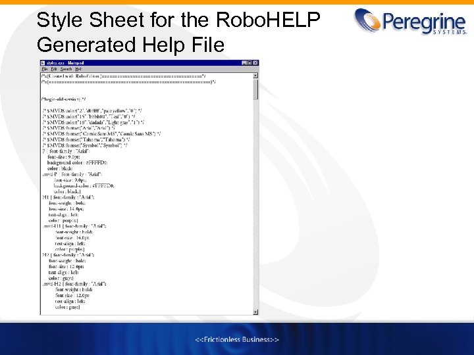This screenshot has width=474, height=355.
Task: Click the "begin-old-version" comment line
Action: 63,99
